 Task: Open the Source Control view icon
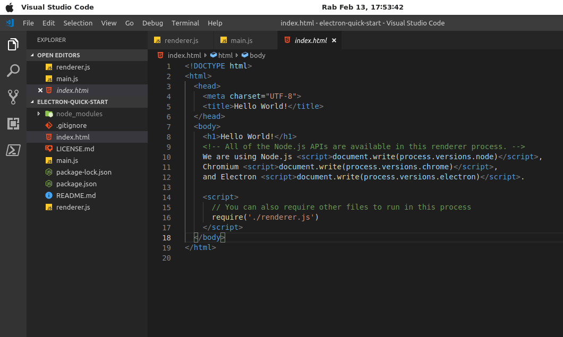(x=13, y=97)
